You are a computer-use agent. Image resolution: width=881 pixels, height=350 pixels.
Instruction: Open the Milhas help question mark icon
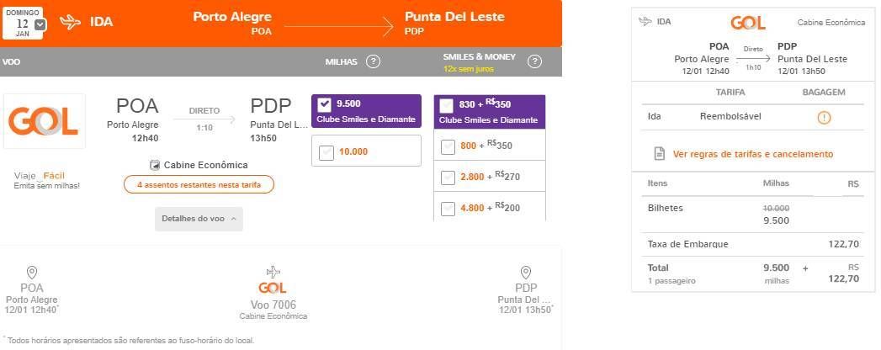coord(373,61)
